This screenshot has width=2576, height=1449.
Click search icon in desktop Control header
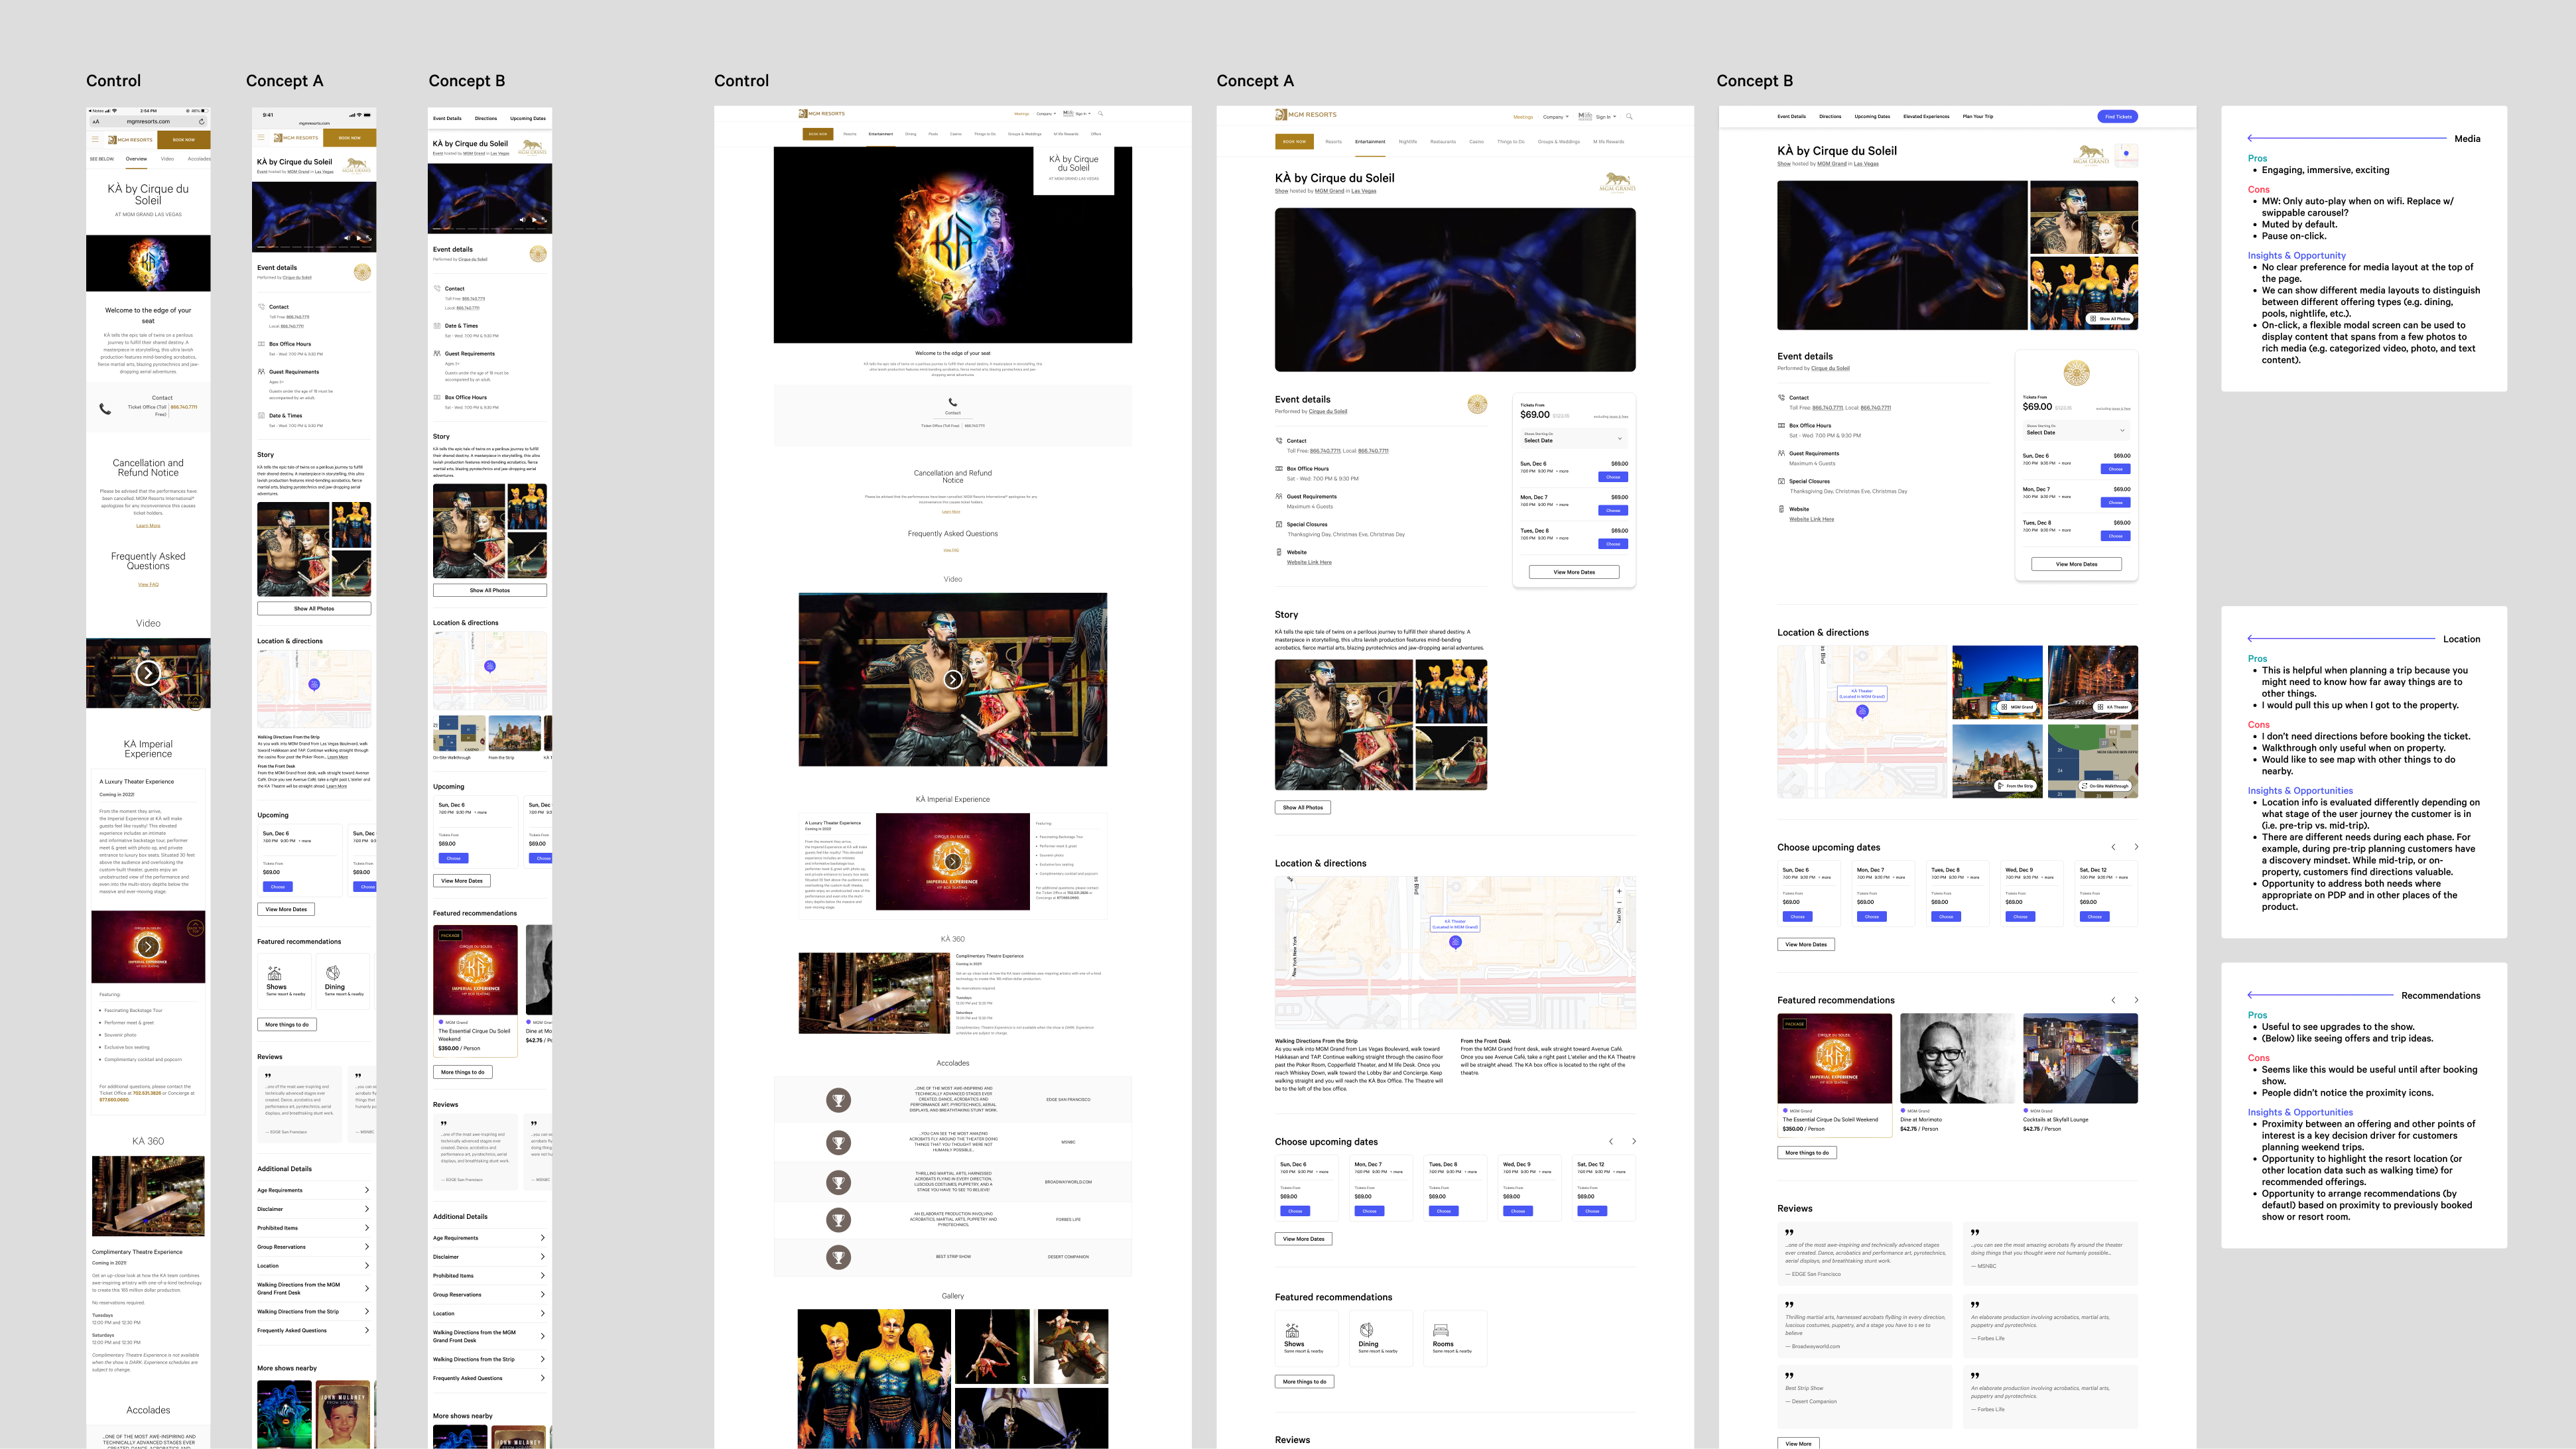tap(1100, 113)
